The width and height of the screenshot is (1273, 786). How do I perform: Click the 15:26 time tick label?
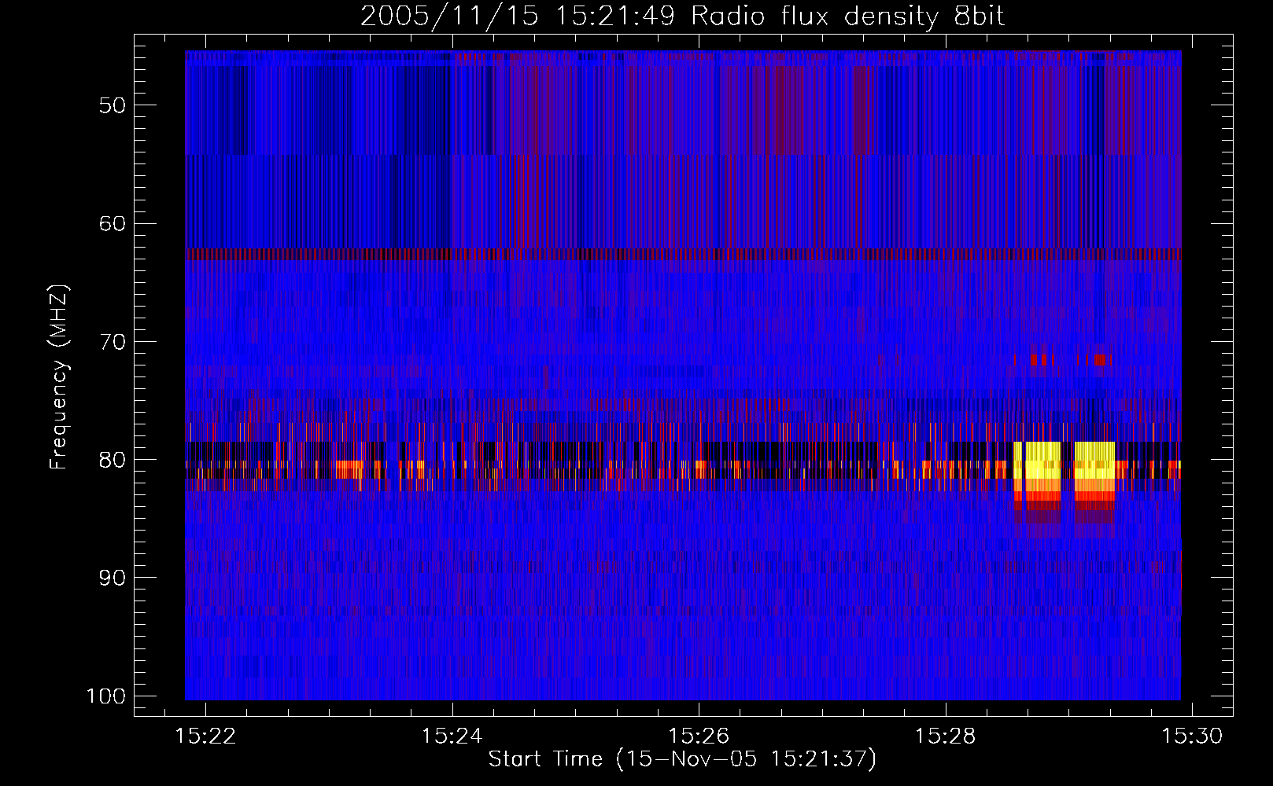pyautogui.click(x=699, y=736)
